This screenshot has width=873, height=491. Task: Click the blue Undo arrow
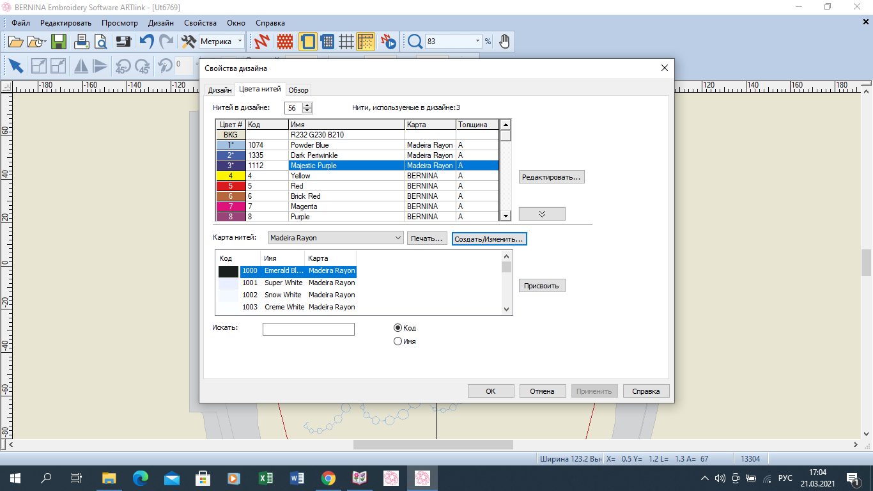click(x=146, y=42)
